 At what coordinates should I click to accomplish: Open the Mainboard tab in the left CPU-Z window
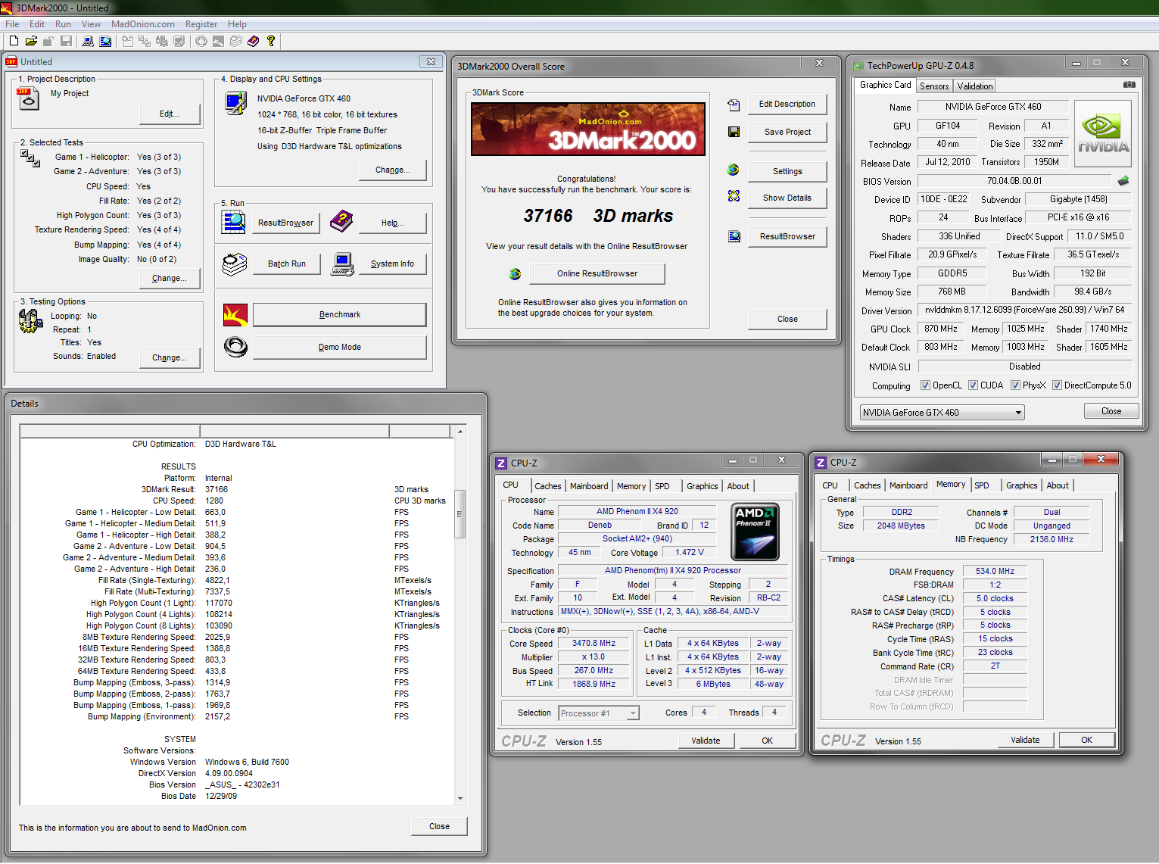point(589,486)
